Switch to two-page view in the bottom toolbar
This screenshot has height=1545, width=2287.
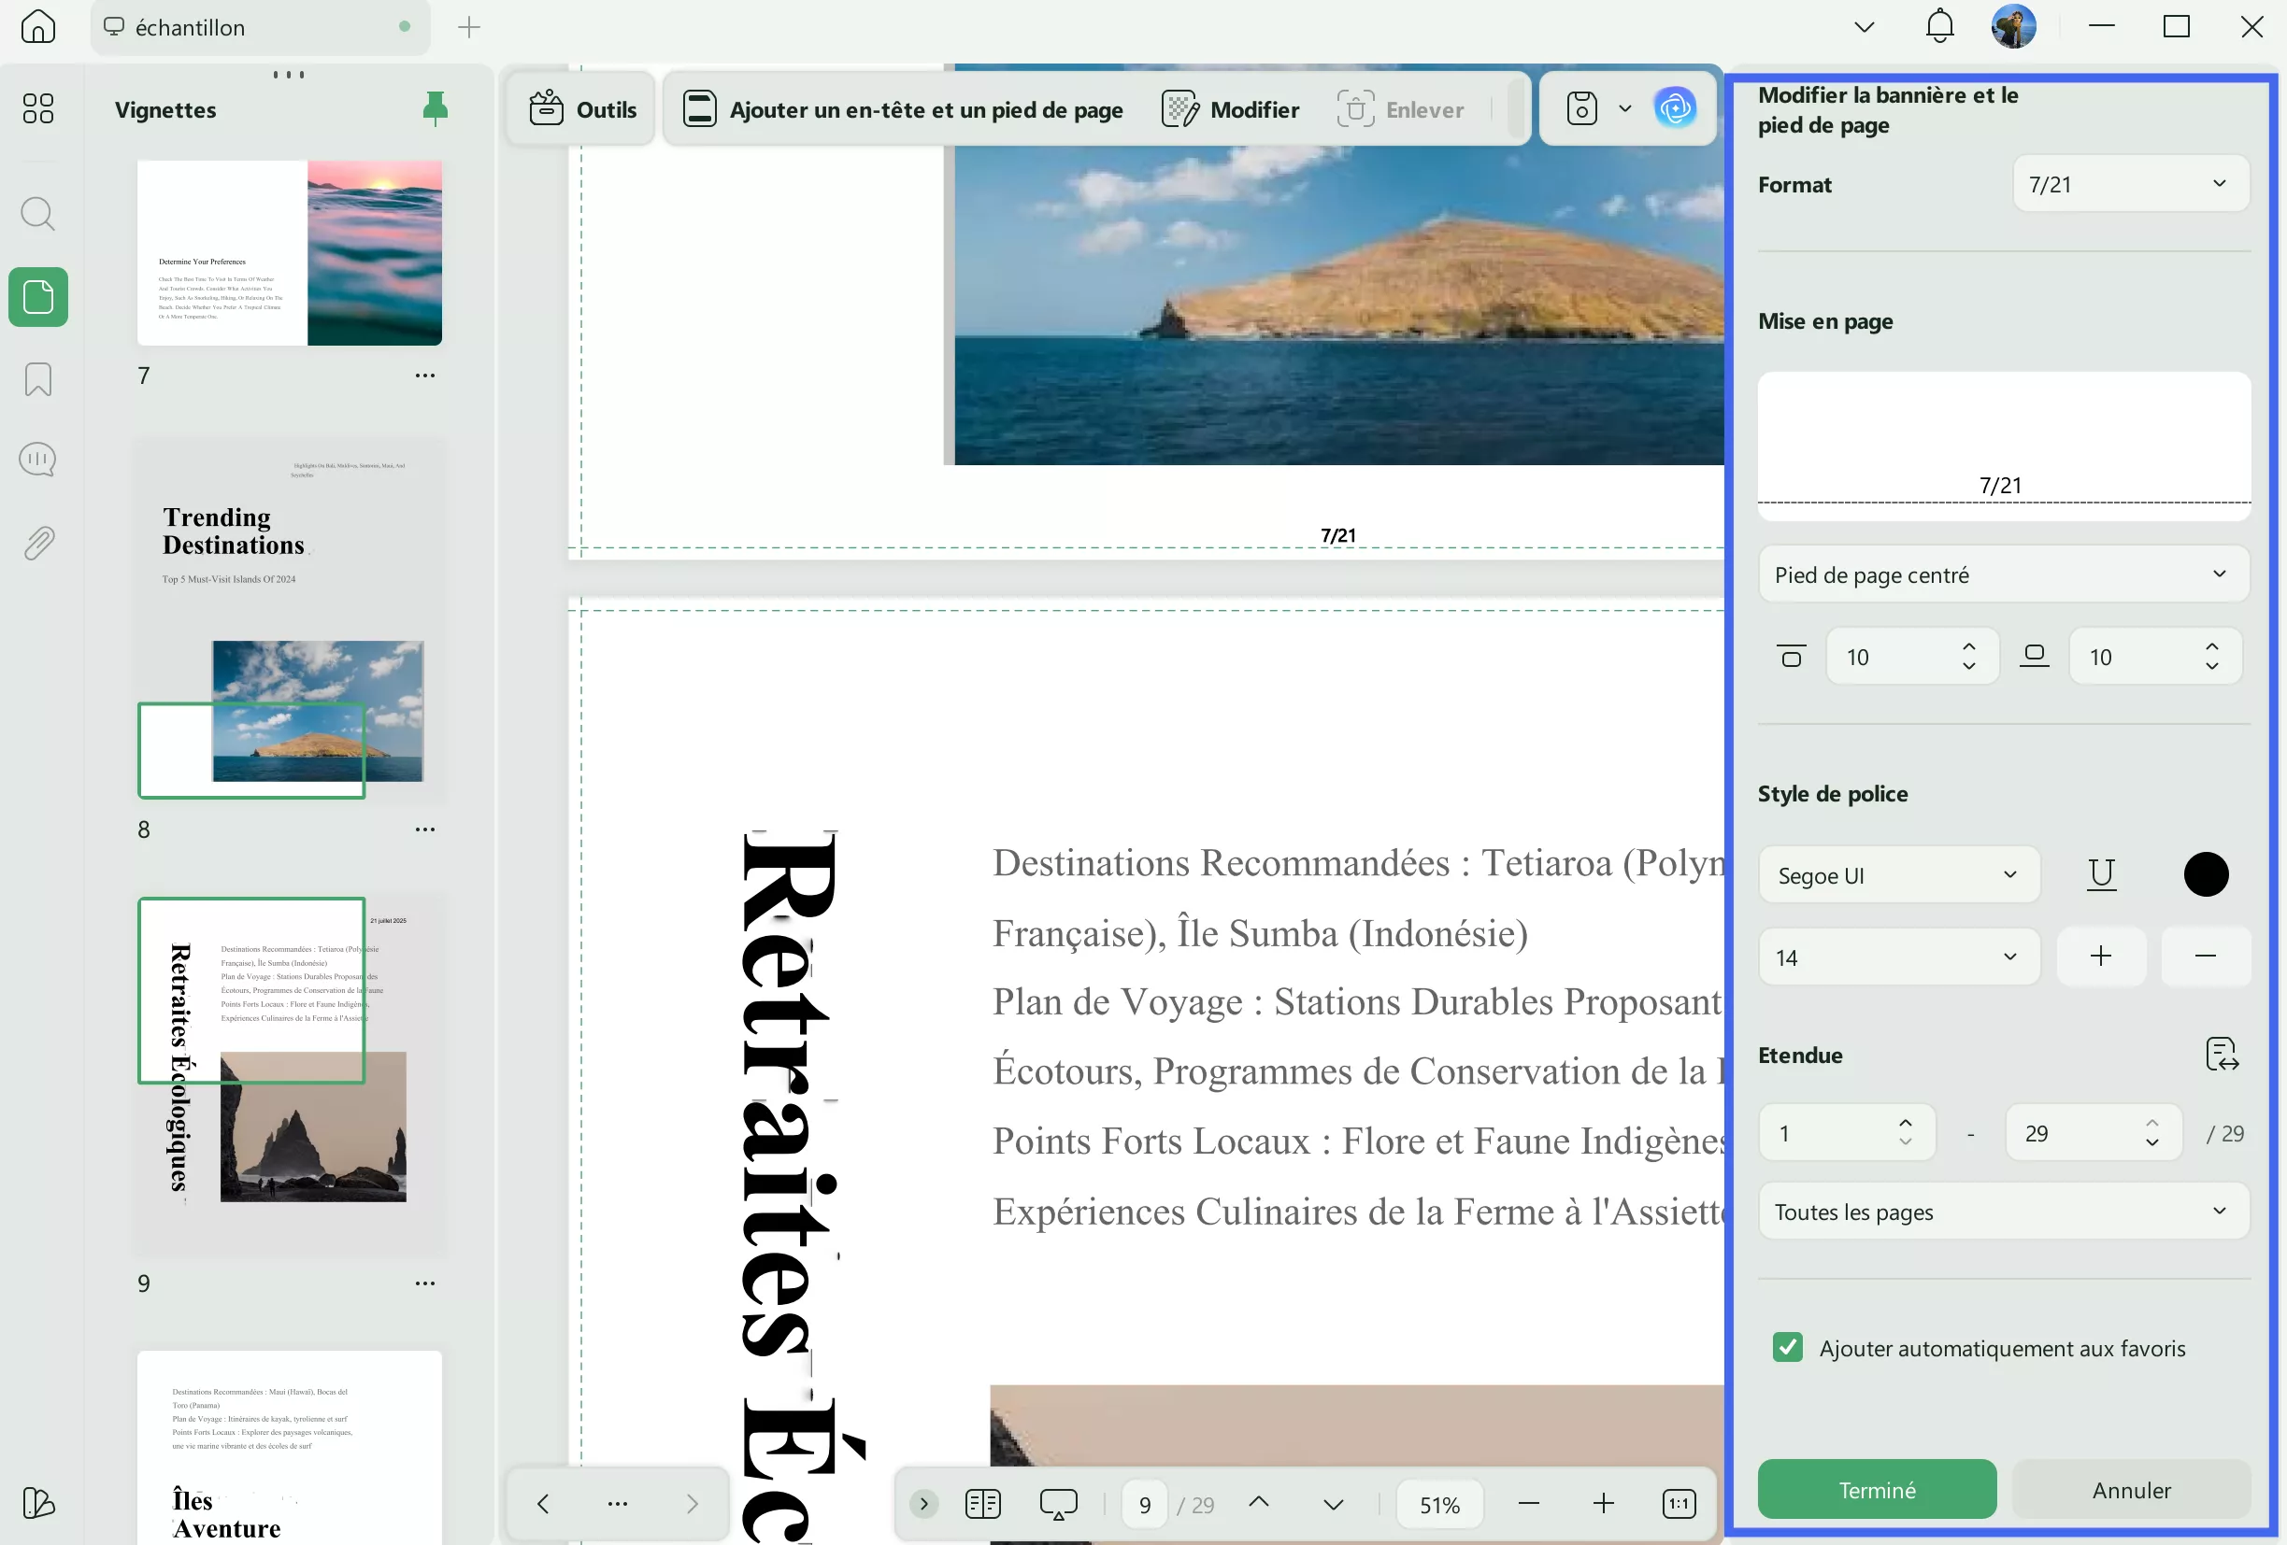coord(982,1504)
